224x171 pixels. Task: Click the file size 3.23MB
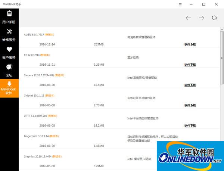[x=99, y=65]
